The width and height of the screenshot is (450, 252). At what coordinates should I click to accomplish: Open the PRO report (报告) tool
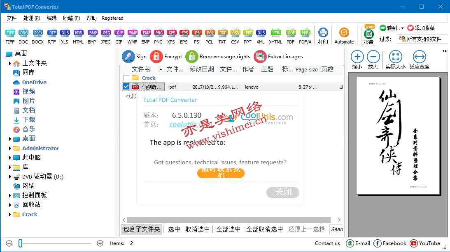[369, 35]
